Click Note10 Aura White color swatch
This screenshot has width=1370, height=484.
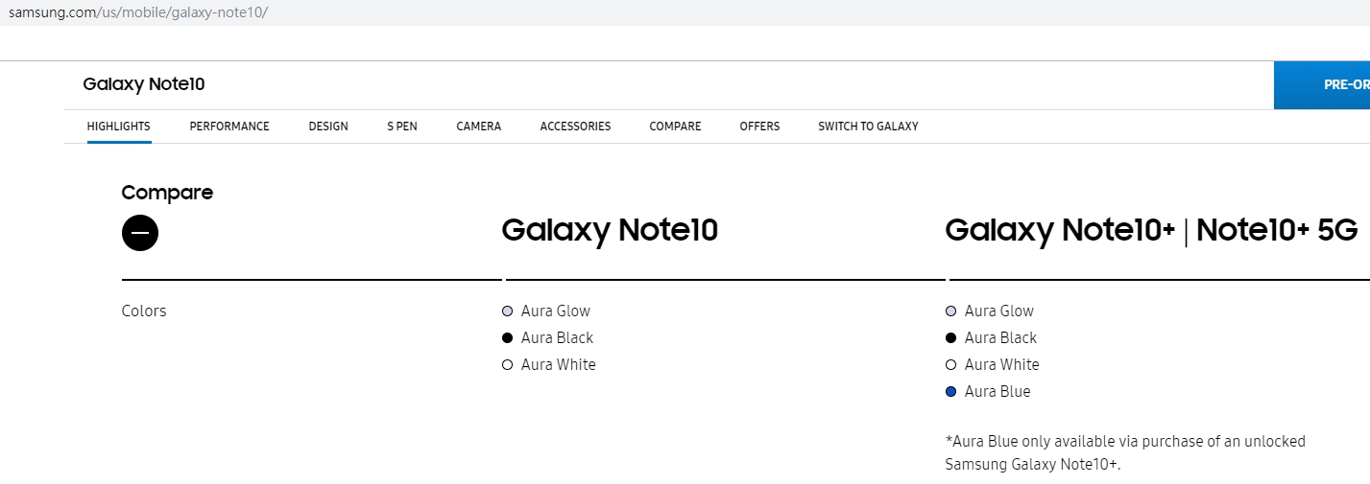tap(508, 365)
